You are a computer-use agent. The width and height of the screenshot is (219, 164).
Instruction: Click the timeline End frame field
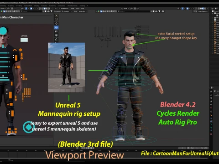tap(204, 148)
